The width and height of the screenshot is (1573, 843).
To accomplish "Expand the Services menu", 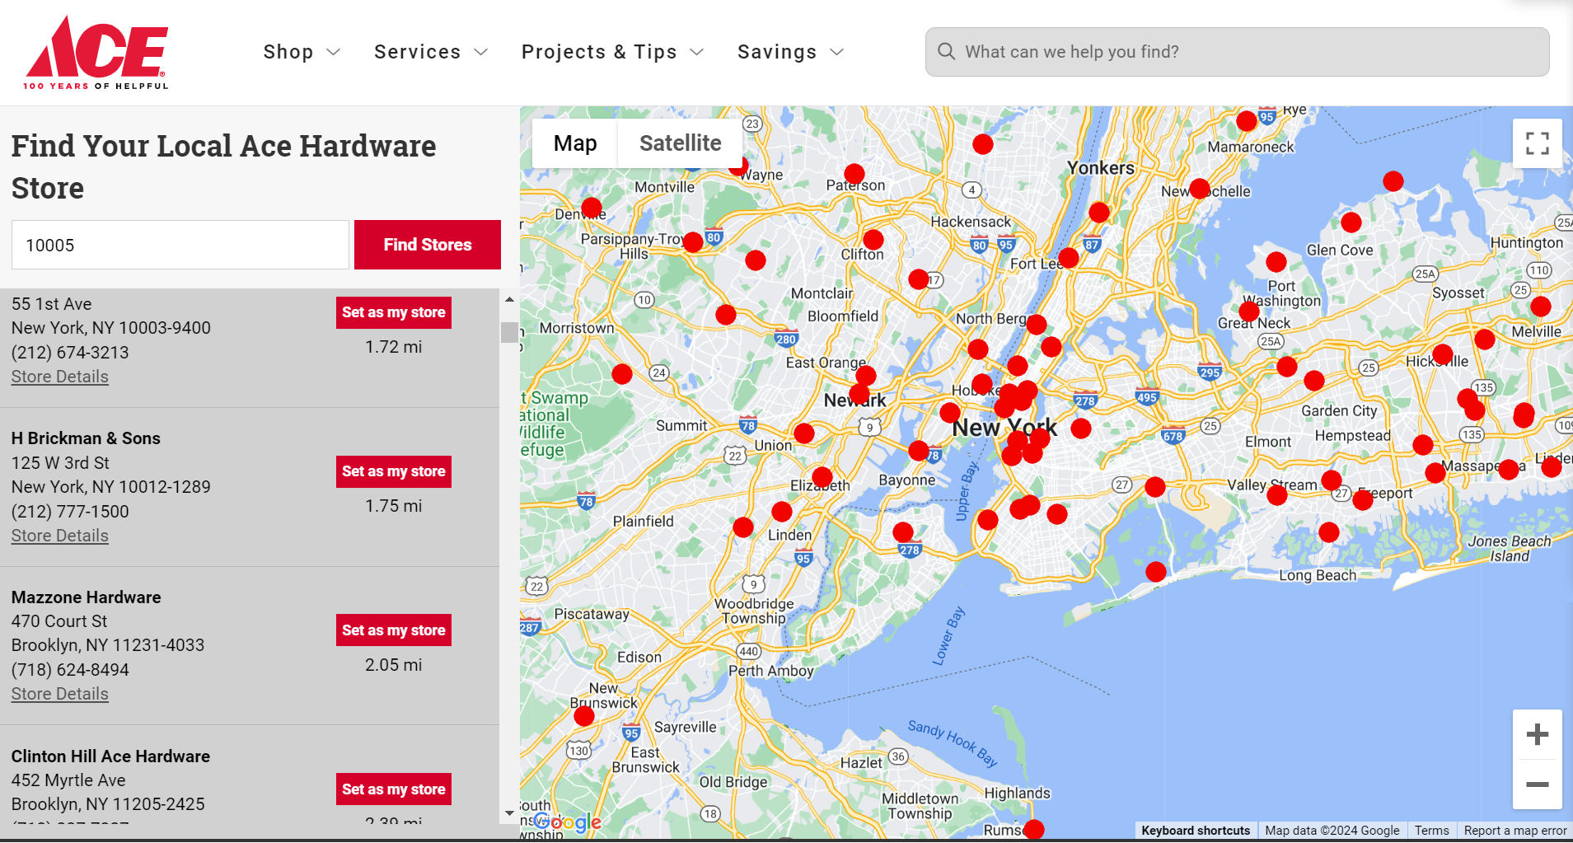I will (x=431, y=52).
